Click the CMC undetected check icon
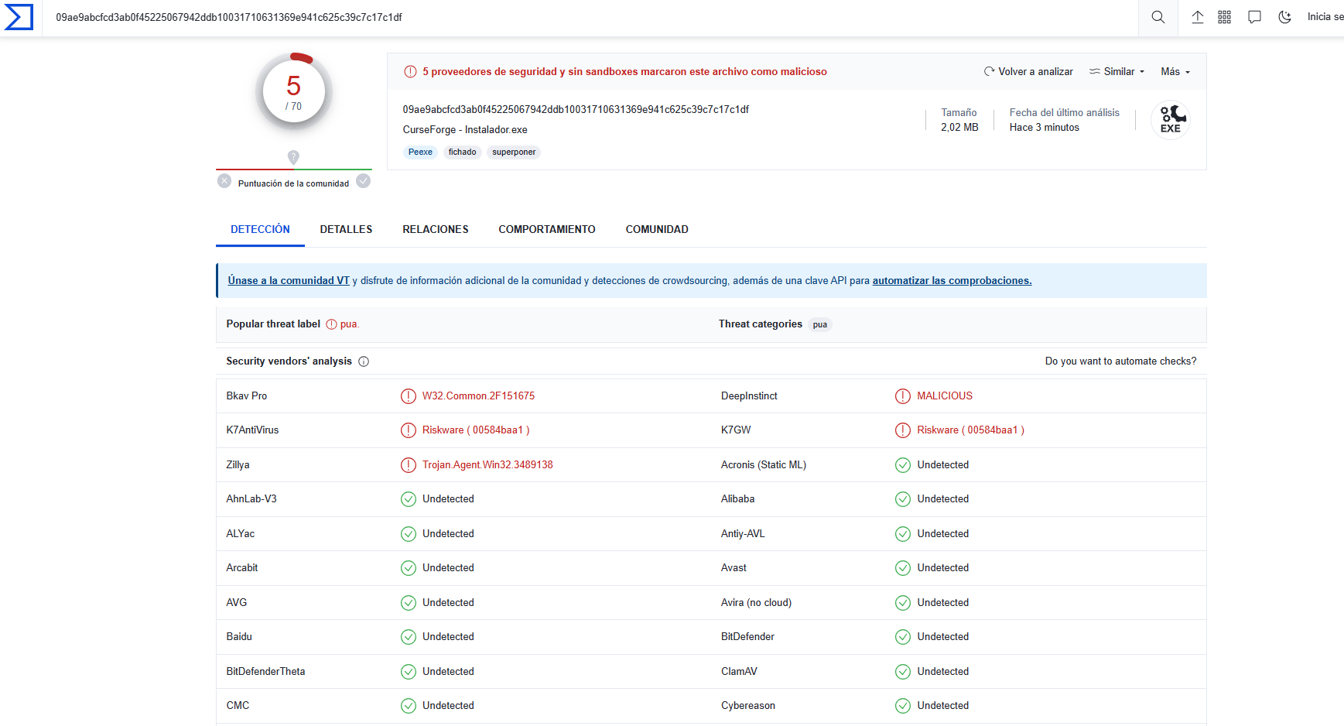 point(409,706)
